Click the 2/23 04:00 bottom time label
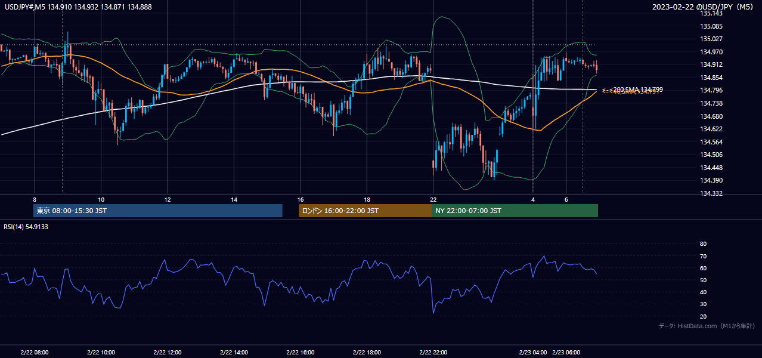 tap(533, 352)
